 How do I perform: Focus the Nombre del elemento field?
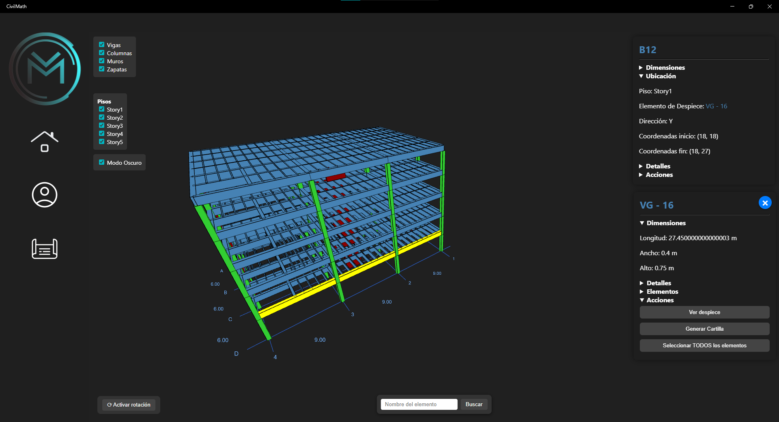coord(419,404)
